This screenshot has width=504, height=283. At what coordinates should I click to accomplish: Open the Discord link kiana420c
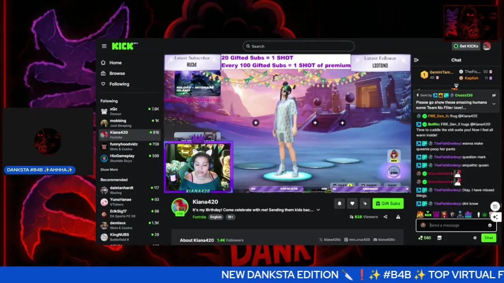pos(384,240)
